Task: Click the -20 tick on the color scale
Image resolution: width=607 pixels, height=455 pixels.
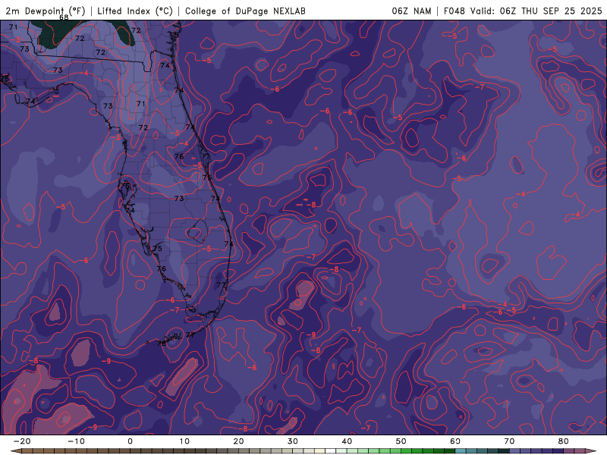Action: [x=22, y=441]
